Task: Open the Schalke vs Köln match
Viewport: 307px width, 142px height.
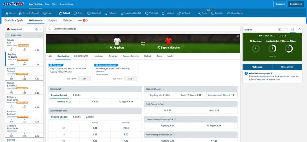Action: (11, 41)
